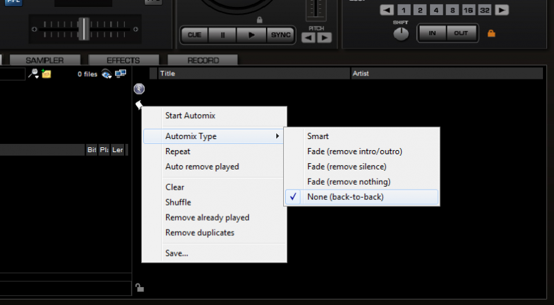Screen dimensions: 554x305
Task: Click the add folder icon
Action: click(46, 73)
